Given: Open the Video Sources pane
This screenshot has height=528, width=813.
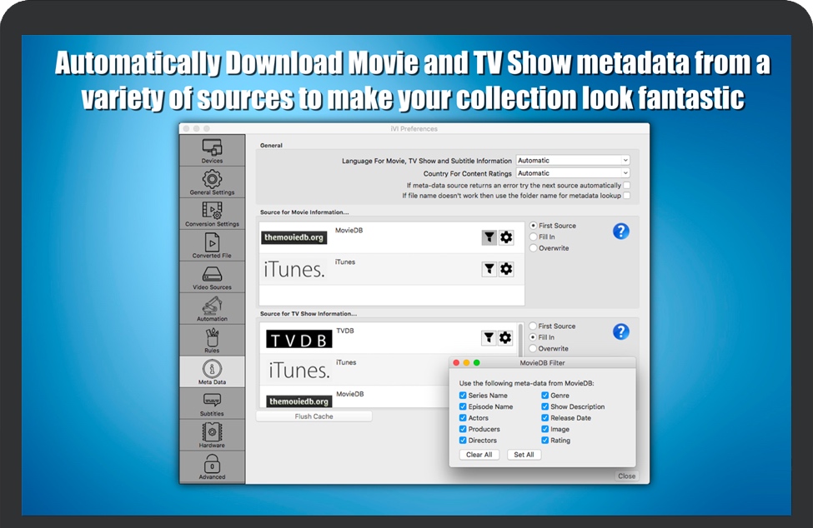Looking at the screenshot, I should (x=212, y=276).
